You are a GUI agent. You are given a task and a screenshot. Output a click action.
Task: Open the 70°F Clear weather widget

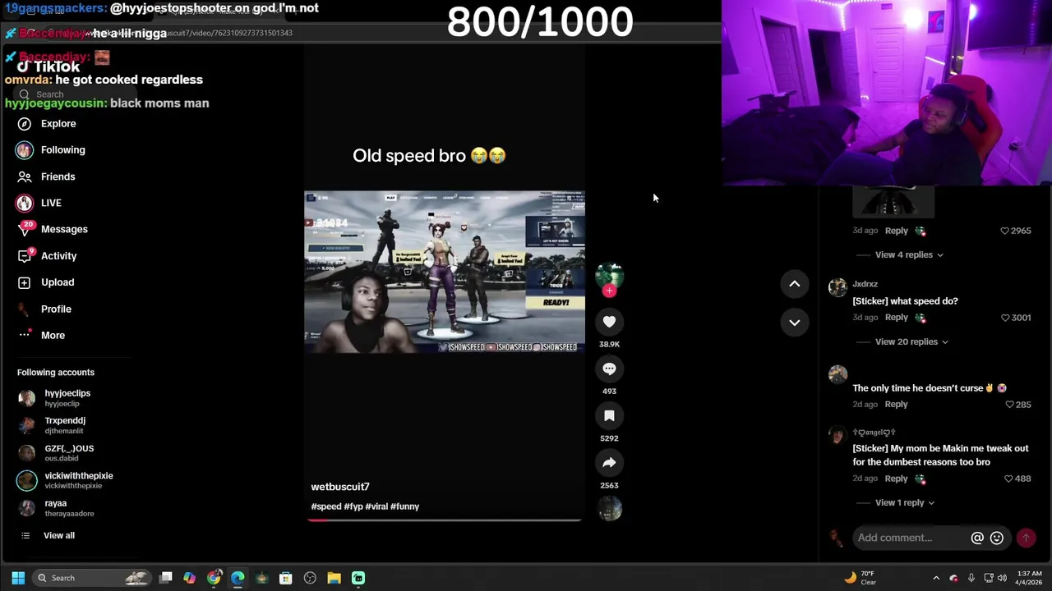point(861,578)
